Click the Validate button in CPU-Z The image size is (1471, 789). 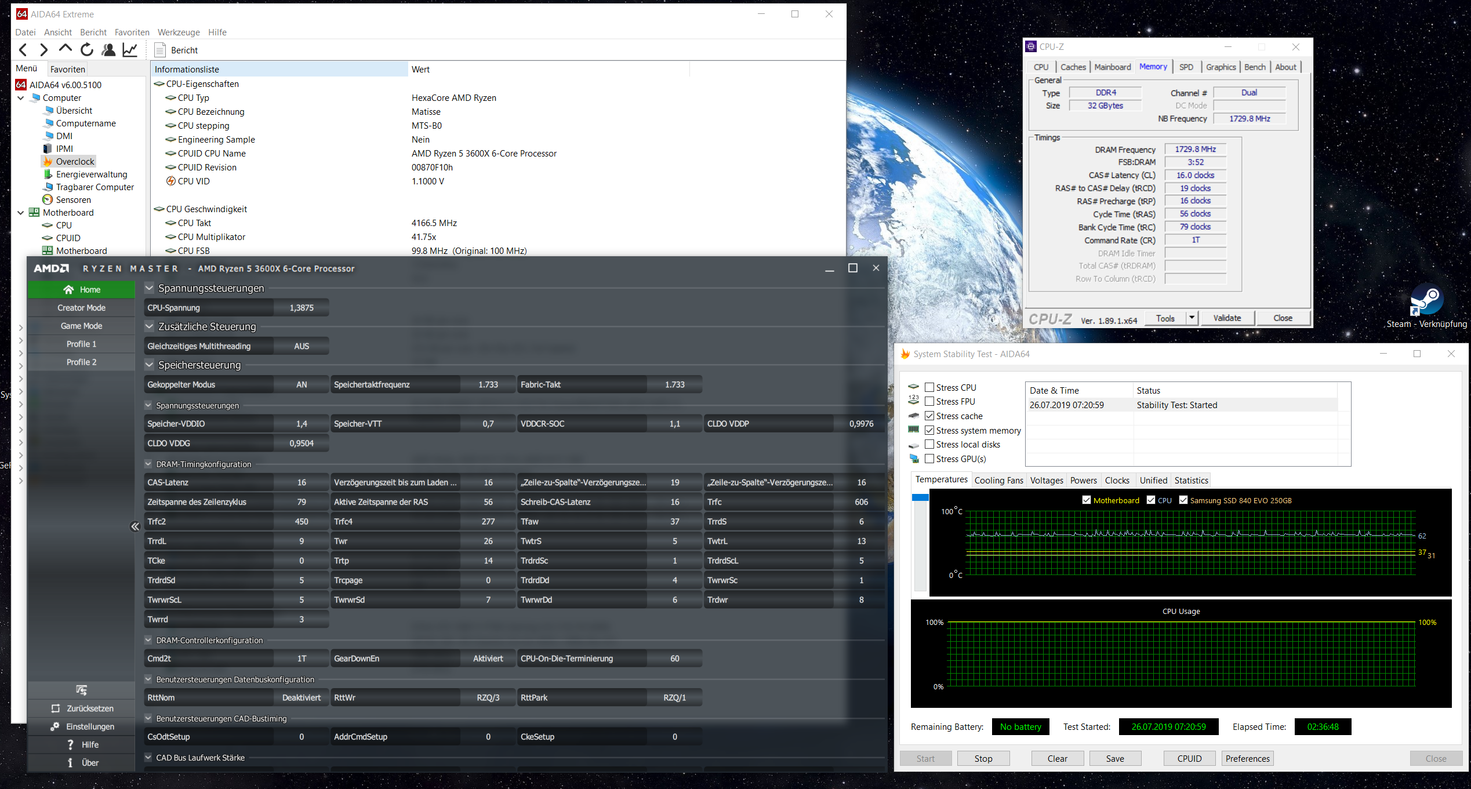tap(1227, 318)
